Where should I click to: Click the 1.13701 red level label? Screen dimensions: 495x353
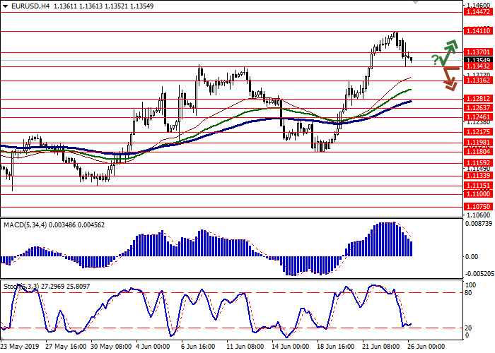(x=477, y=52)
